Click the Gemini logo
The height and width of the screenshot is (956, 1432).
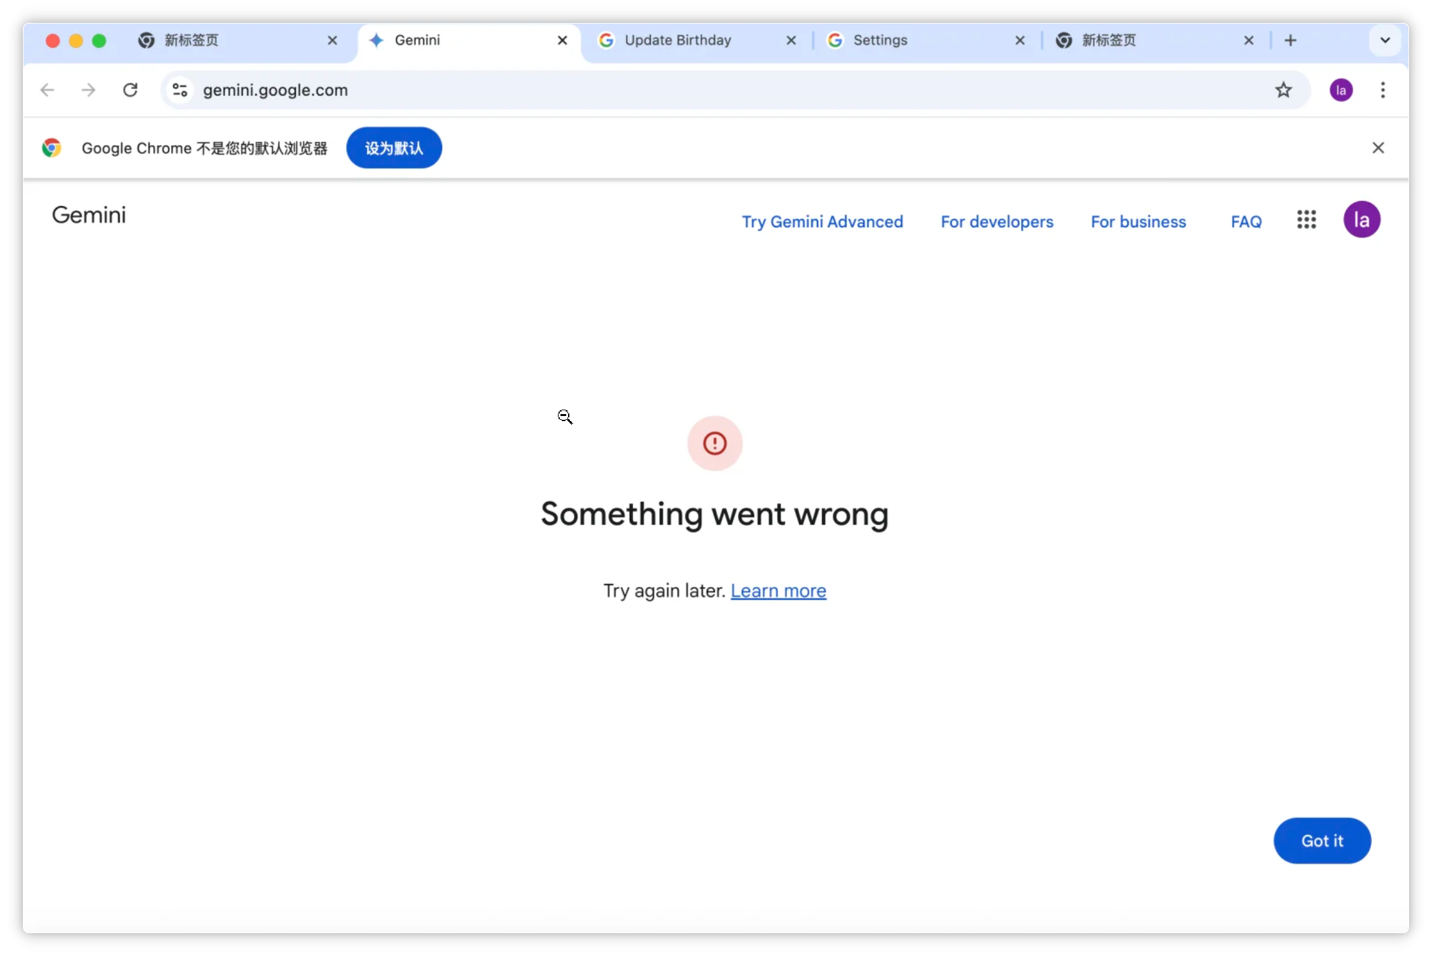click(x=88, y=215)
